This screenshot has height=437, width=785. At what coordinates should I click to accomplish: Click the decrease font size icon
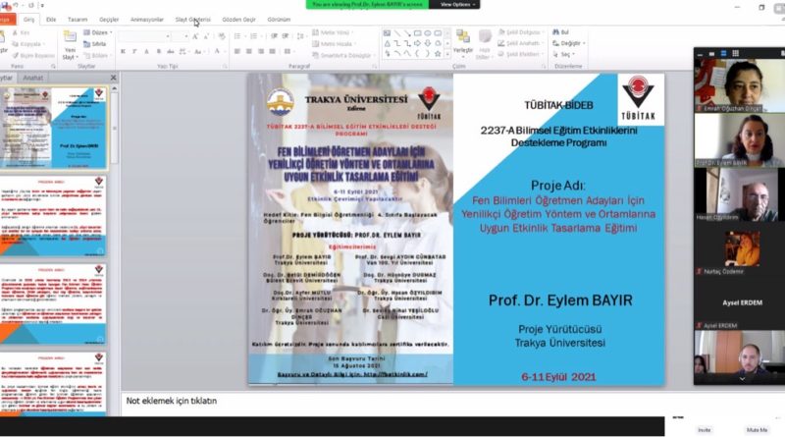pyautogui.click(x=206, y=36)
